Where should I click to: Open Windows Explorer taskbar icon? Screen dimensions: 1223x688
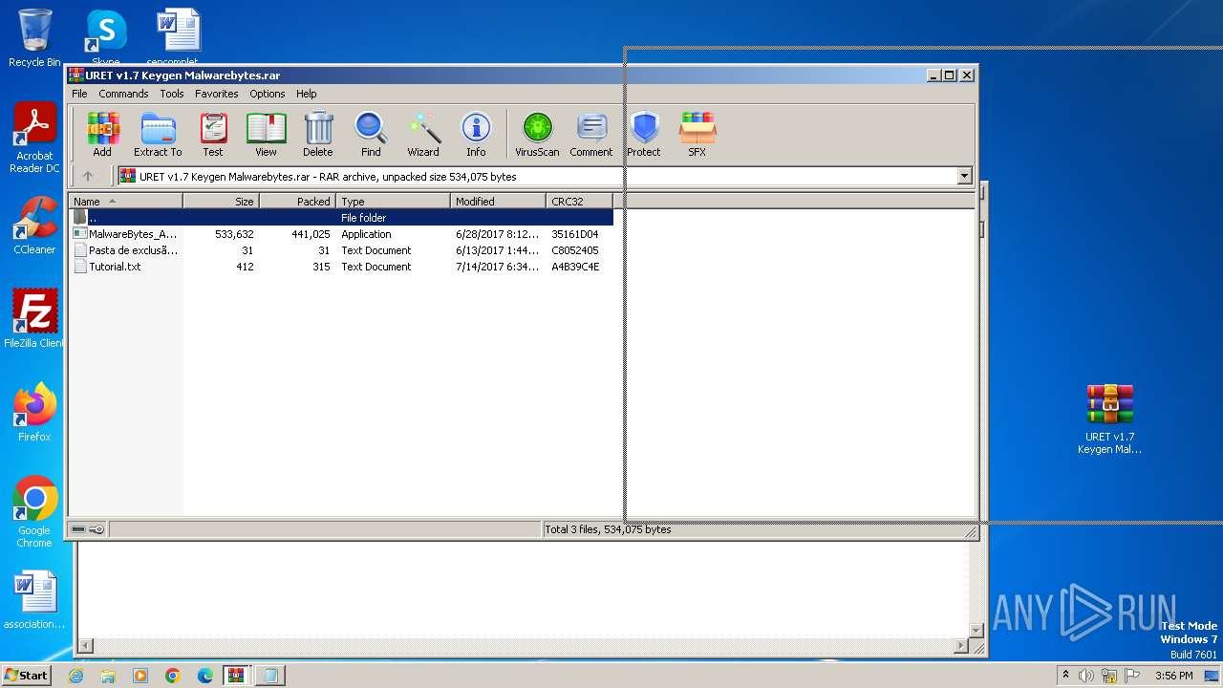point(108,676)
